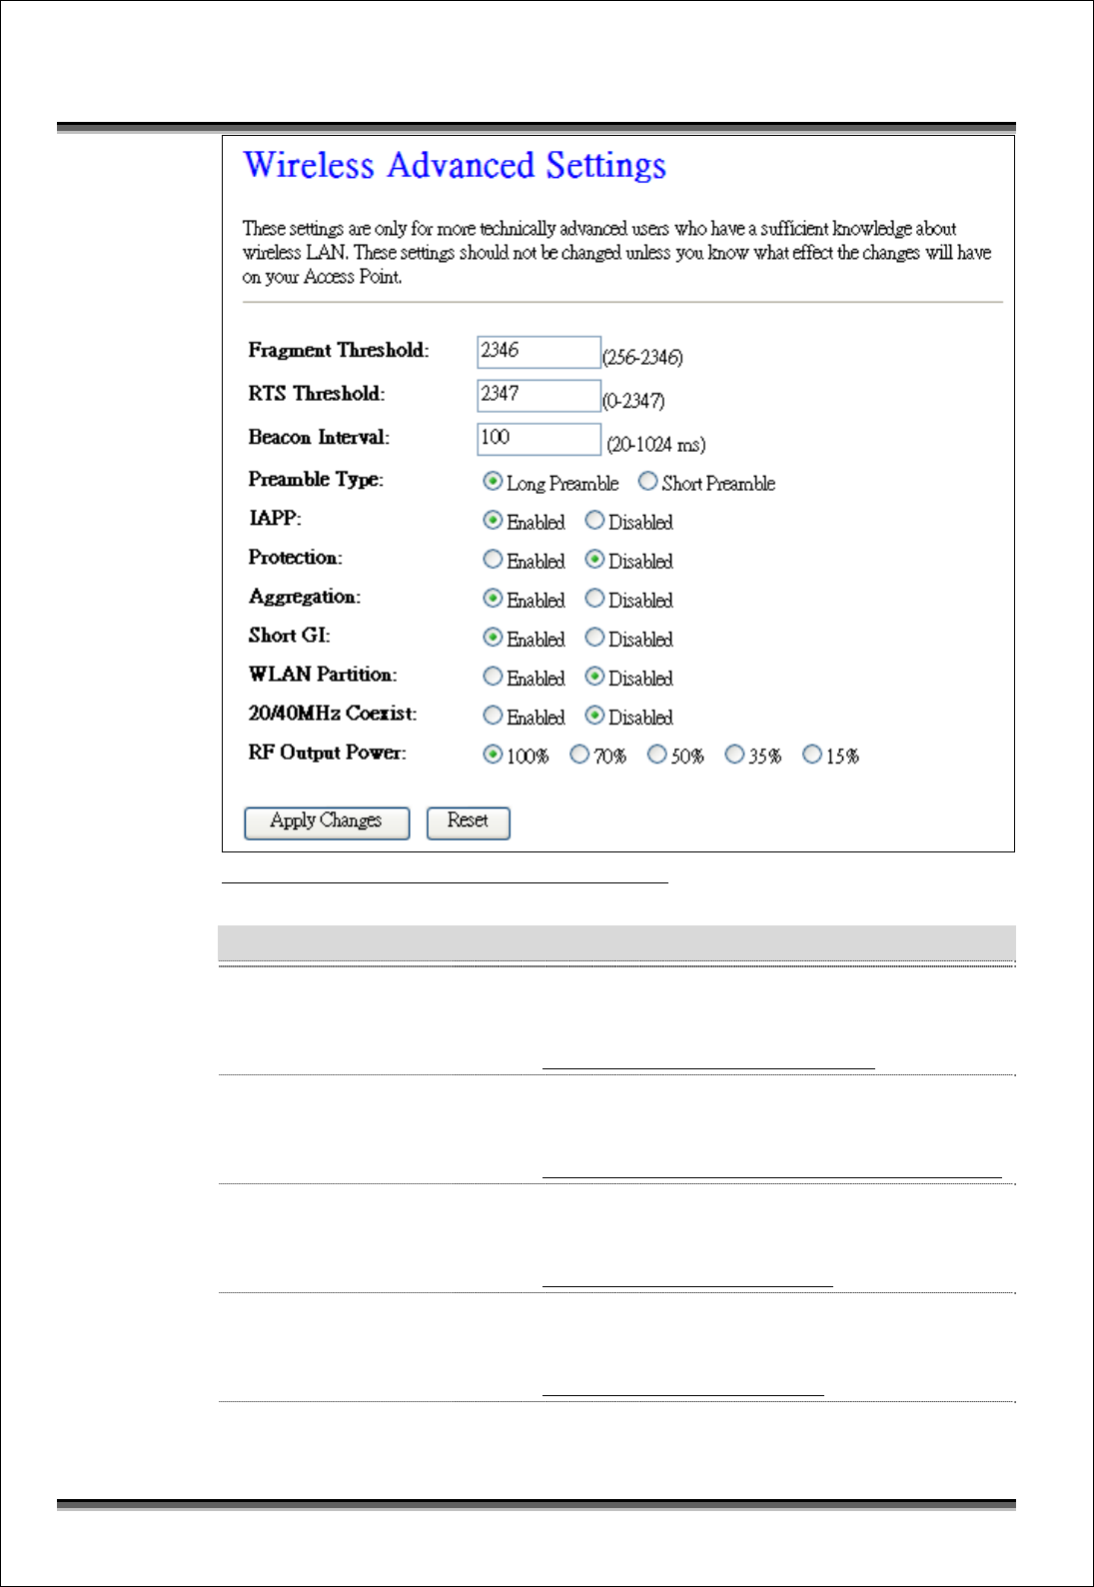Choose Disabled for Short GI

pos(594,638)
